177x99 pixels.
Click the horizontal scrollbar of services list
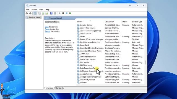[x=105, y=85]
